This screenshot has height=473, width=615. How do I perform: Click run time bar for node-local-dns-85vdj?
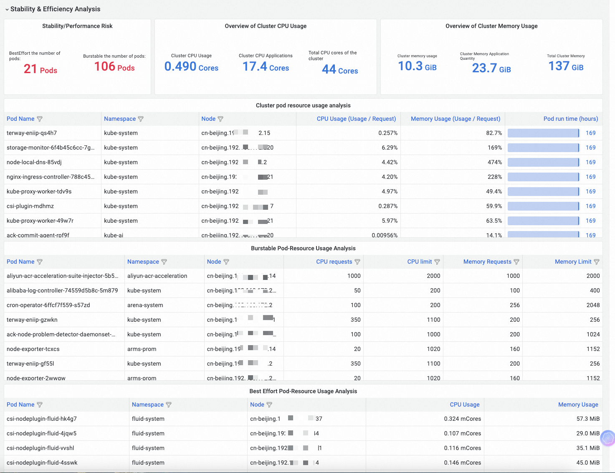[543, 163]
